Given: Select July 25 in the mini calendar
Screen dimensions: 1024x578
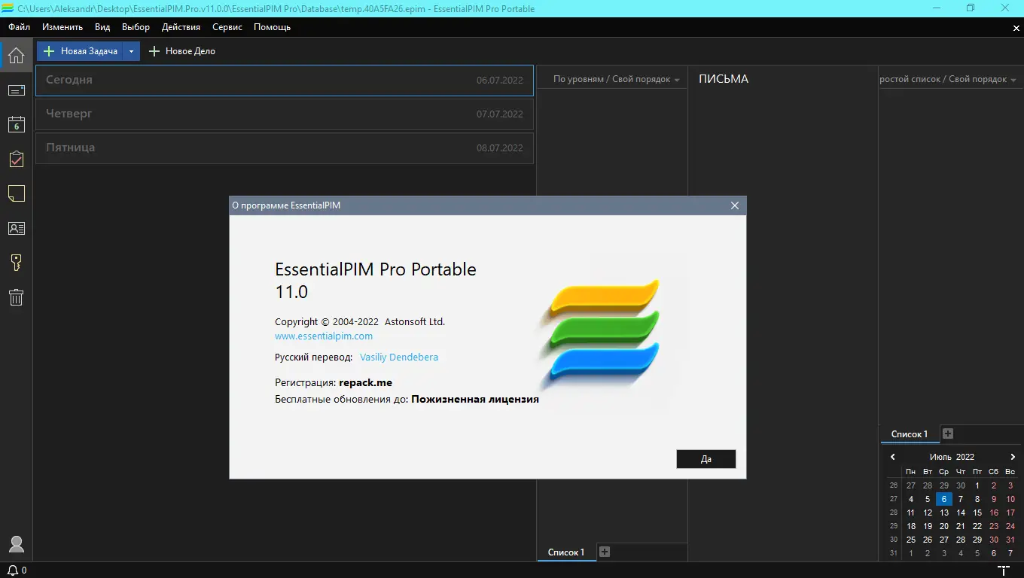Looking at the screenshot, I should [x=911, y=540].
